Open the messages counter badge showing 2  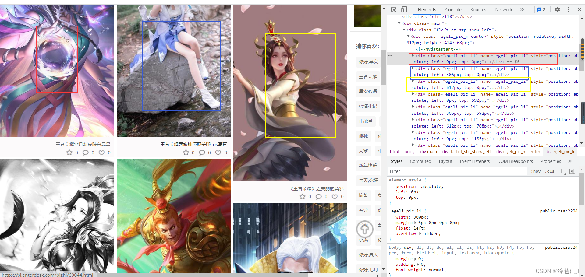tap(541, 9)
